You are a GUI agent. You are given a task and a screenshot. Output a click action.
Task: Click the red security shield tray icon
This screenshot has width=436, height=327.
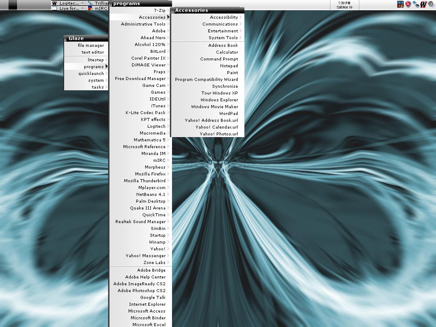[408, 4]
